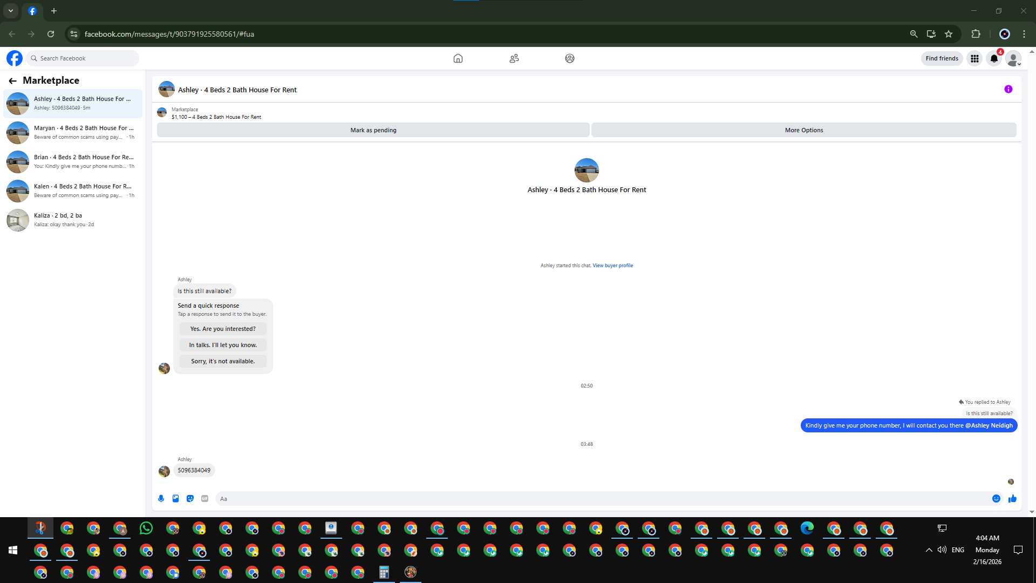This screenshot has height=583, width=1036.
Task: Open conversation information purple icon
Action: (x=1008, y=90)
